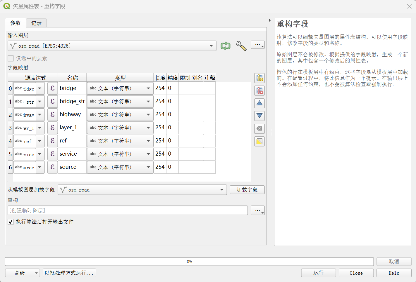This screenshot has width=416, height=282.
Task: Click the 源表达式 column header
Action: (36, 78)
